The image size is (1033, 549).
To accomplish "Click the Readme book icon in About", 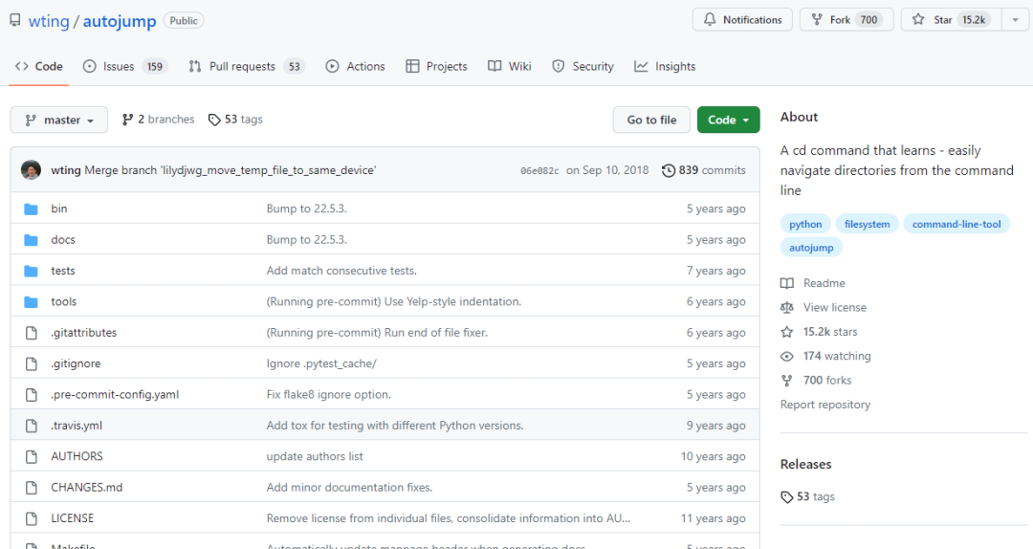I will point(786,283).
